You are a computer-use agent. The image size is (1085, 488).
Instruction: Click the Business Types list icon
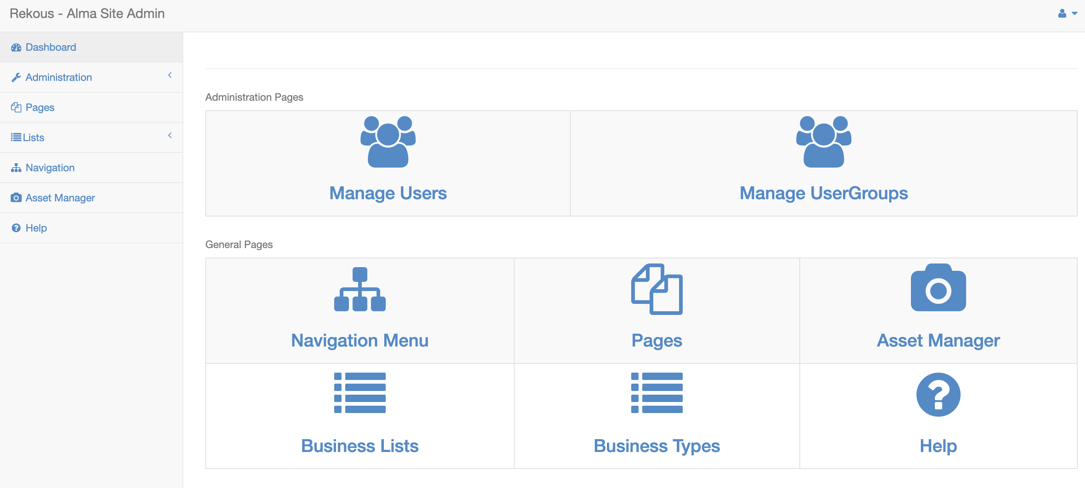(x=656, y=392)
